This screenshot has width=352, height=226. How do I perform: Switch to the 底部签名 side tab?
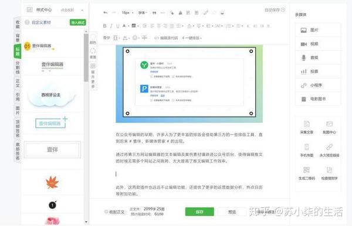coord(18,151)
